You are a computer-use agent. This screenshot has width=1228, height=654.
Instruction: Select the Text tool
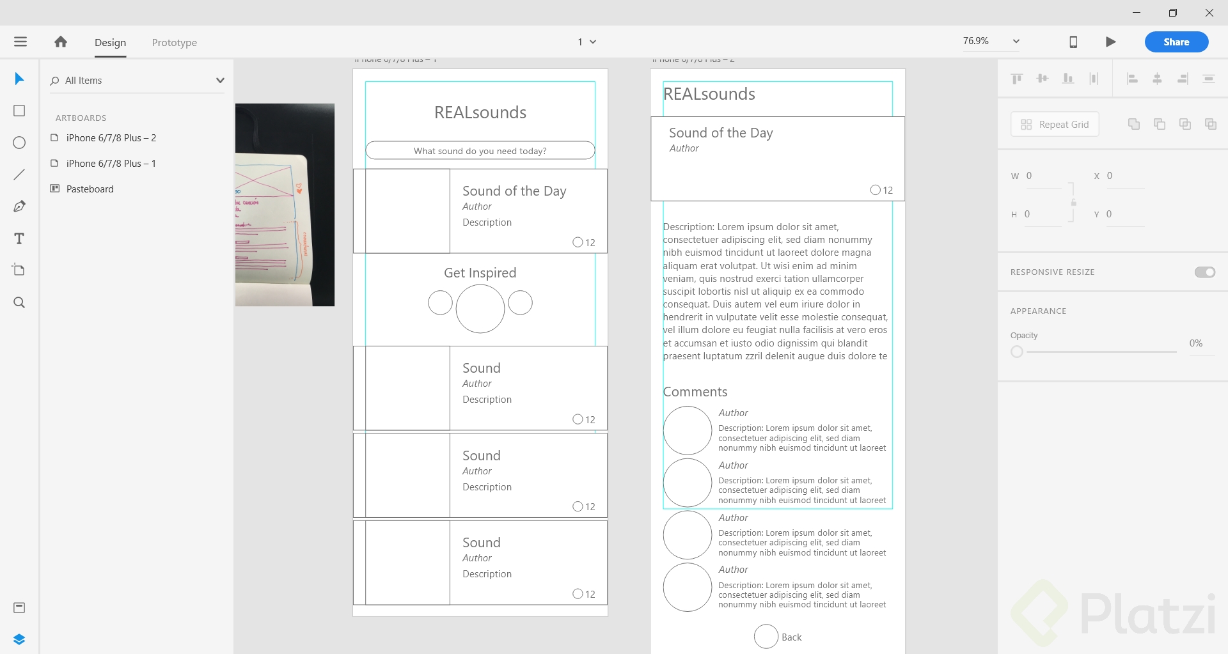(x=19, y=238)
